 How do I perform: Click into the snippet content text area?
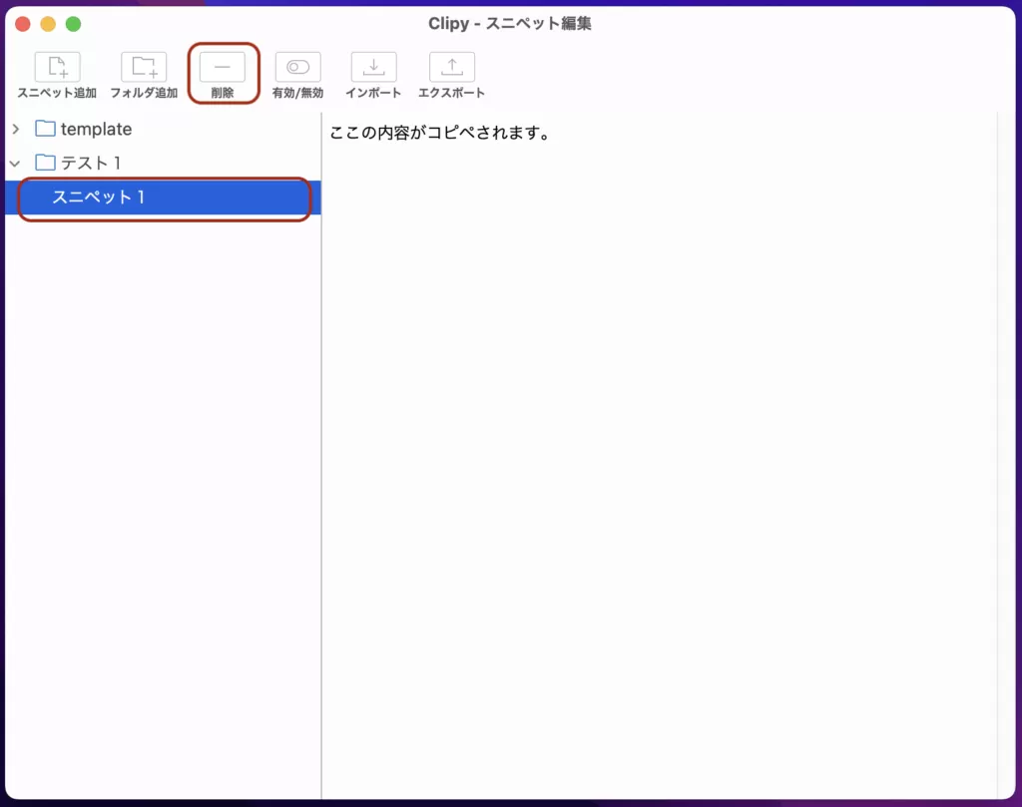(660, 455)
